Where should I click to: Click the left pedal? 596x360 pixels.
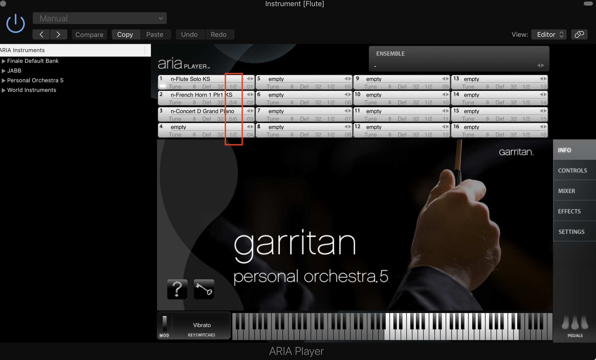[x=565, y=323]
